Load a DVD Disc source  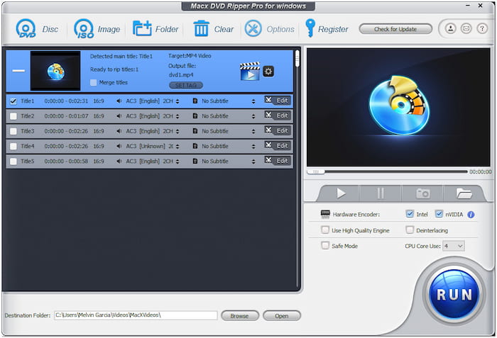(37, 29)
